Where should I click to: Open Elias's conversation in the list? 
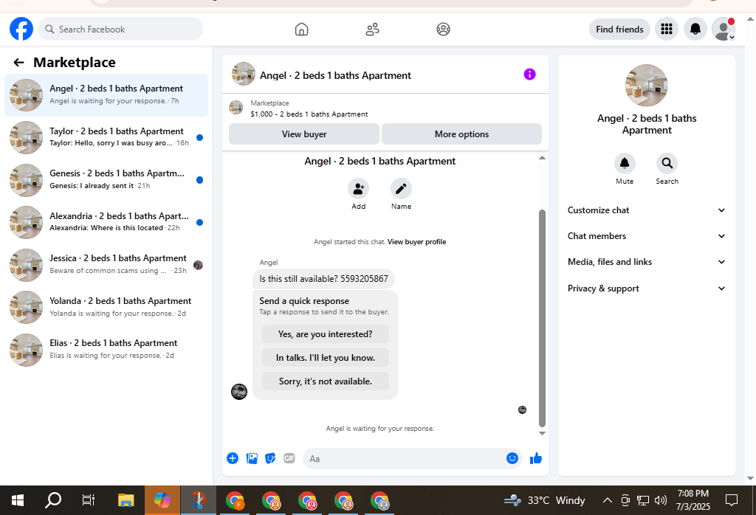pos(106,349)
